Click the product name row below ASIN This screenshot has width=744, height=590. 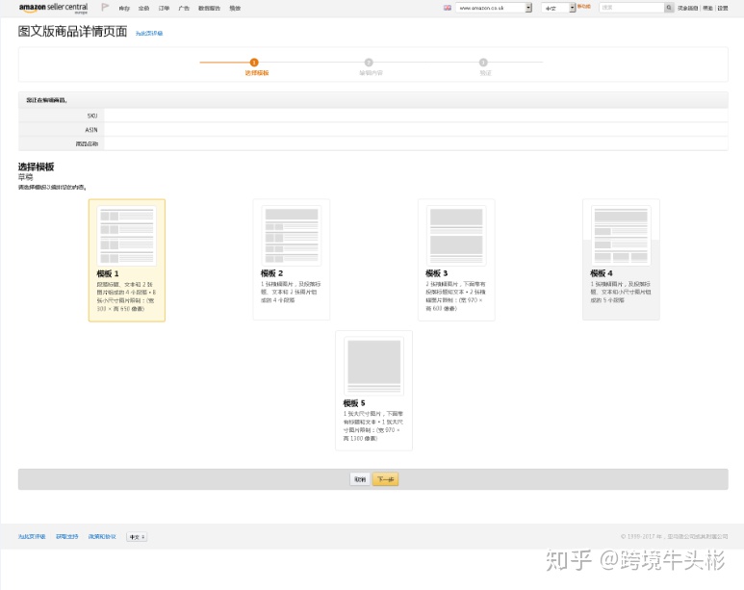coord(372,143)
